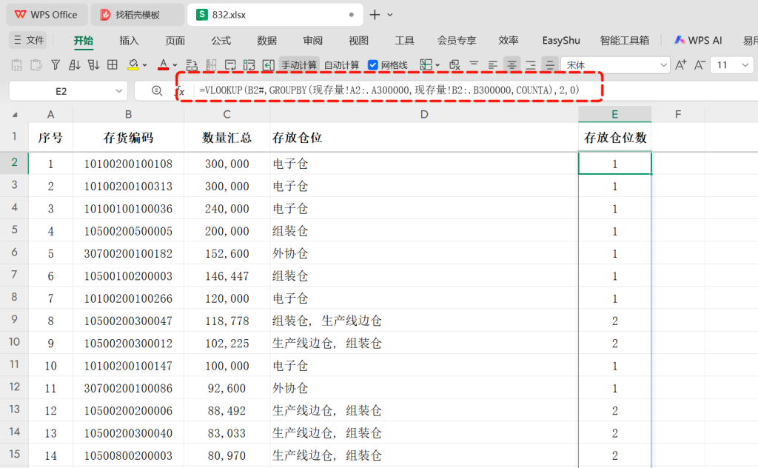Align text left
The height and width of the screenshot is (468, 758).
click(x=492, y=64)
